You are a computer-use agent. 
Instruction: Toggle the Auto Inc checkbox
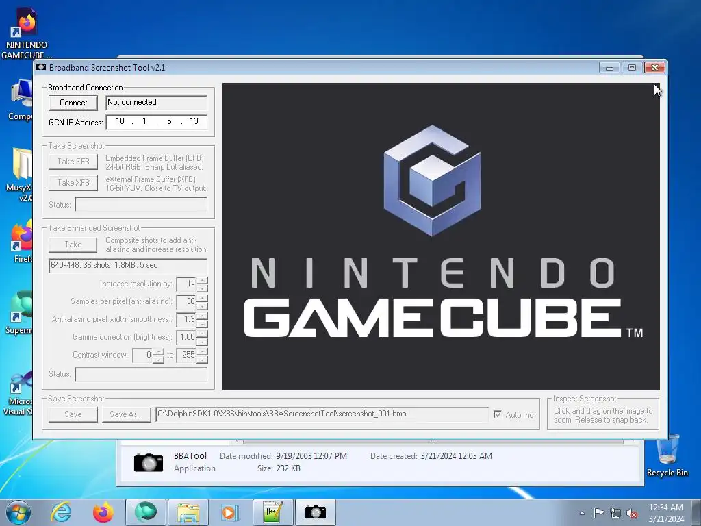tap(497, 414)
